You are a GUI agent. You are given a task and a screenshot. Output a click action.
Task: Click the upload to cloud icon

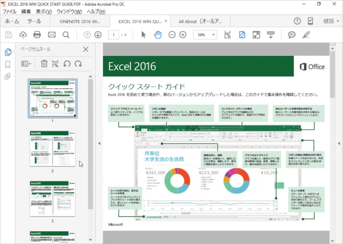(23, 35)
